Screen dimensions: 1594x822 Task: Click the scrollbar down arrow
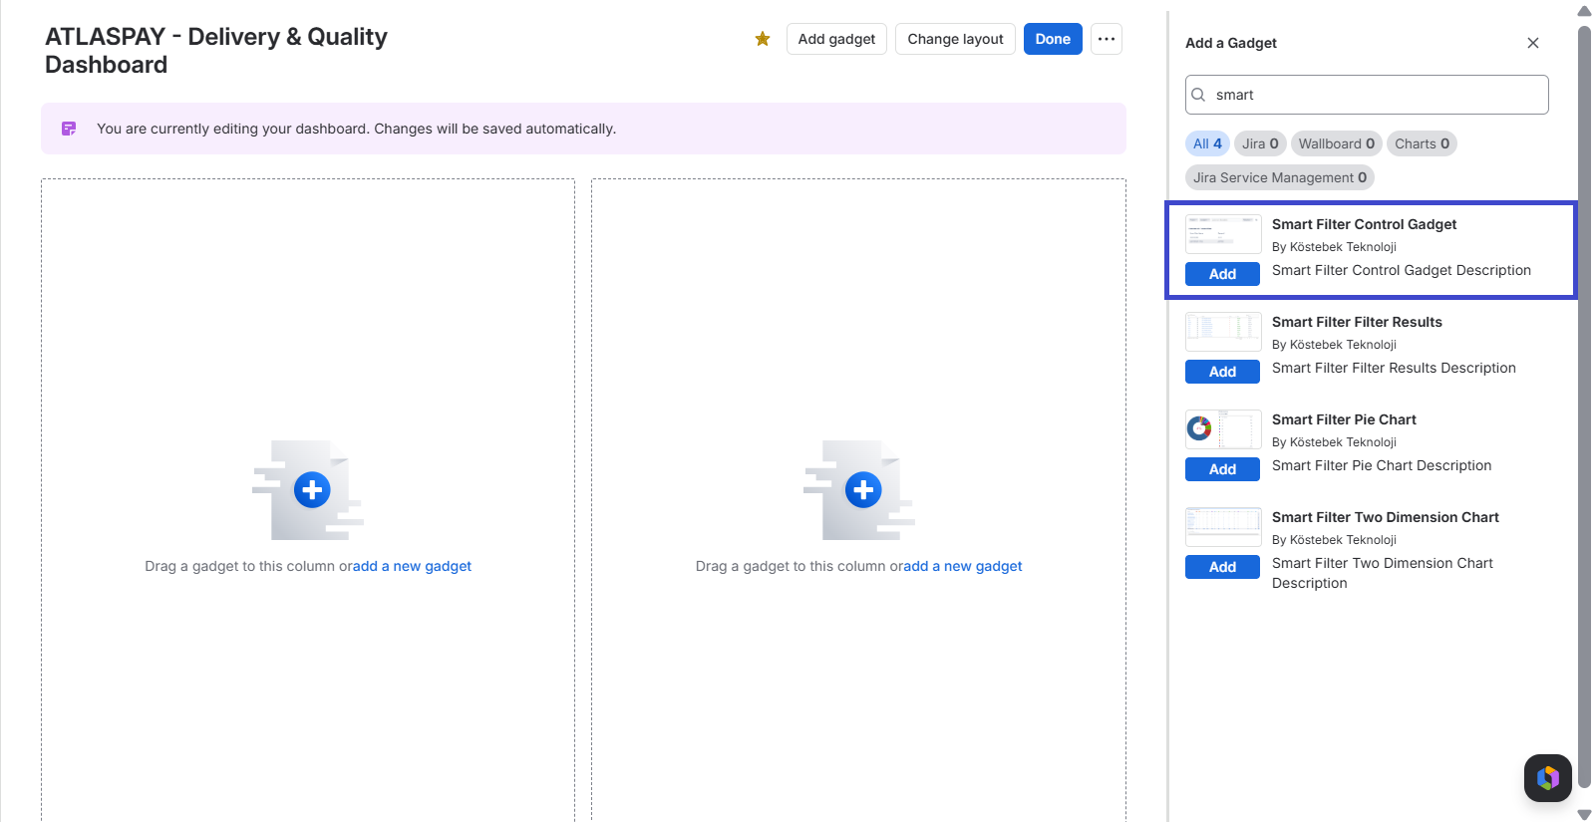(1584, 814)
